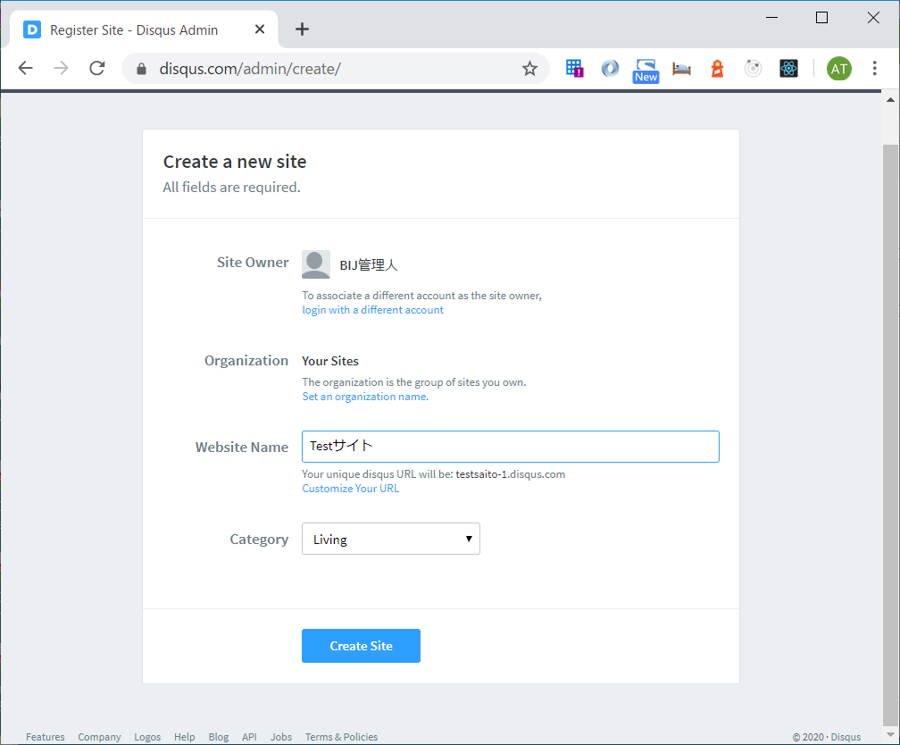Click Set an organization name link
The height and width of the screenshot is (745, 900).
(365, 397)
